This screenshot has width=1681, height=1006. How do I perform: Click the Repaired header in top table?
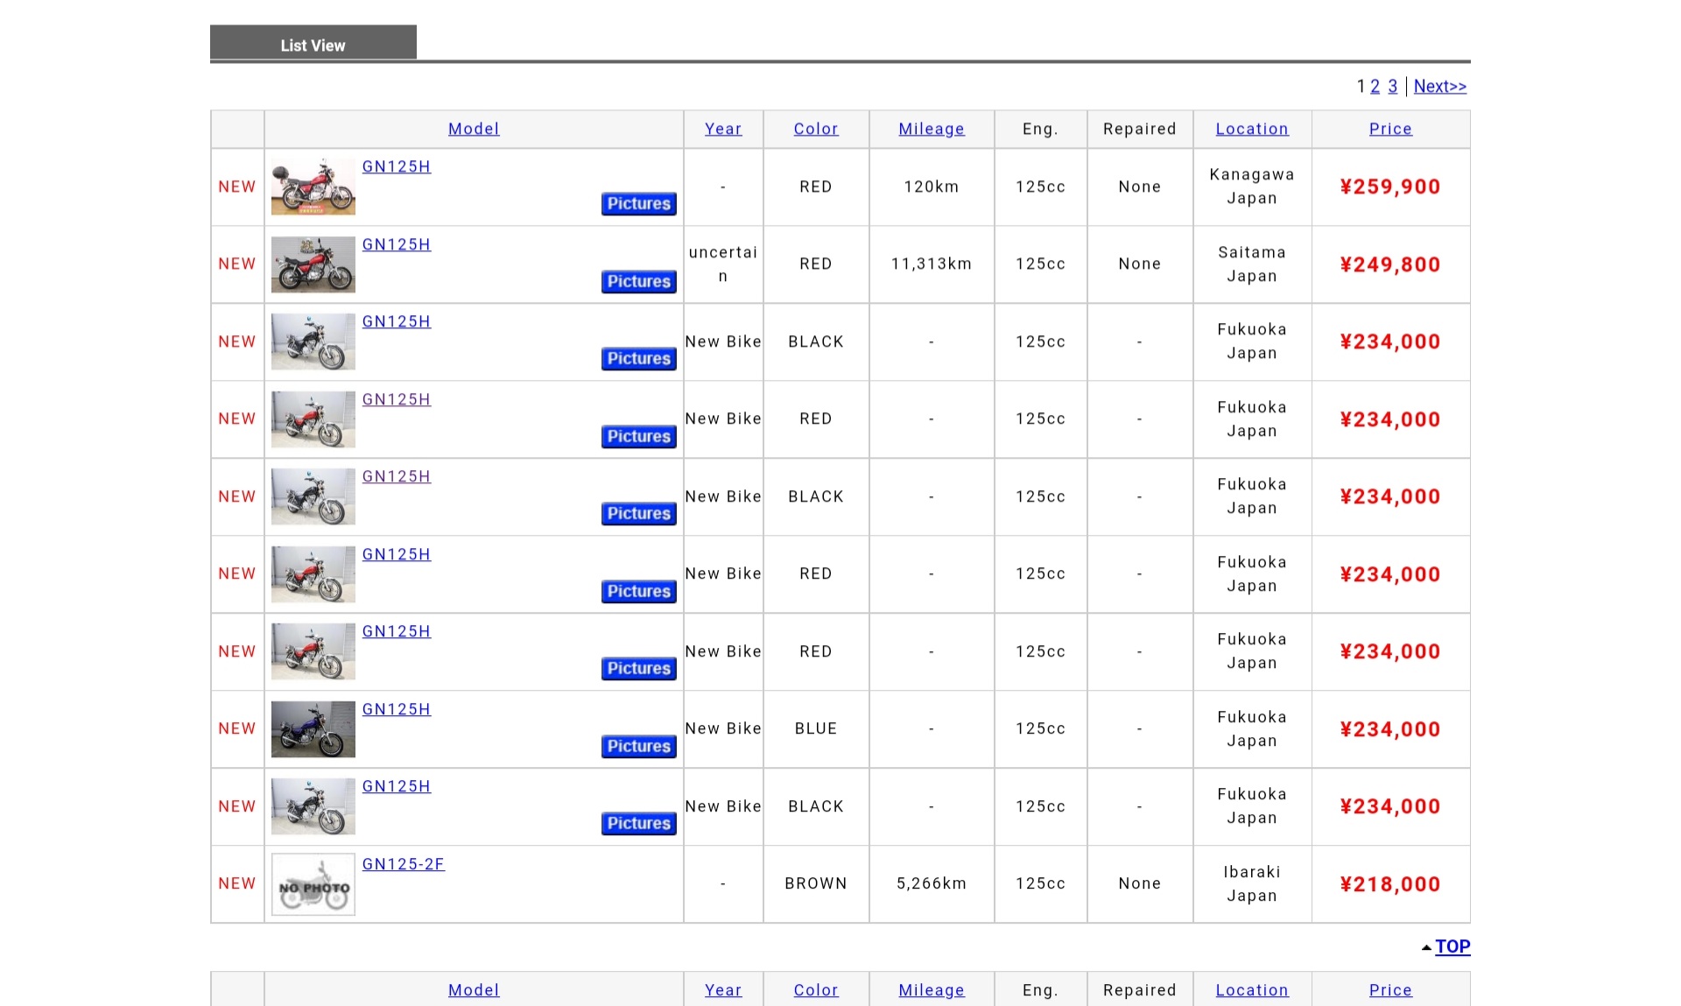[1140, 129]
